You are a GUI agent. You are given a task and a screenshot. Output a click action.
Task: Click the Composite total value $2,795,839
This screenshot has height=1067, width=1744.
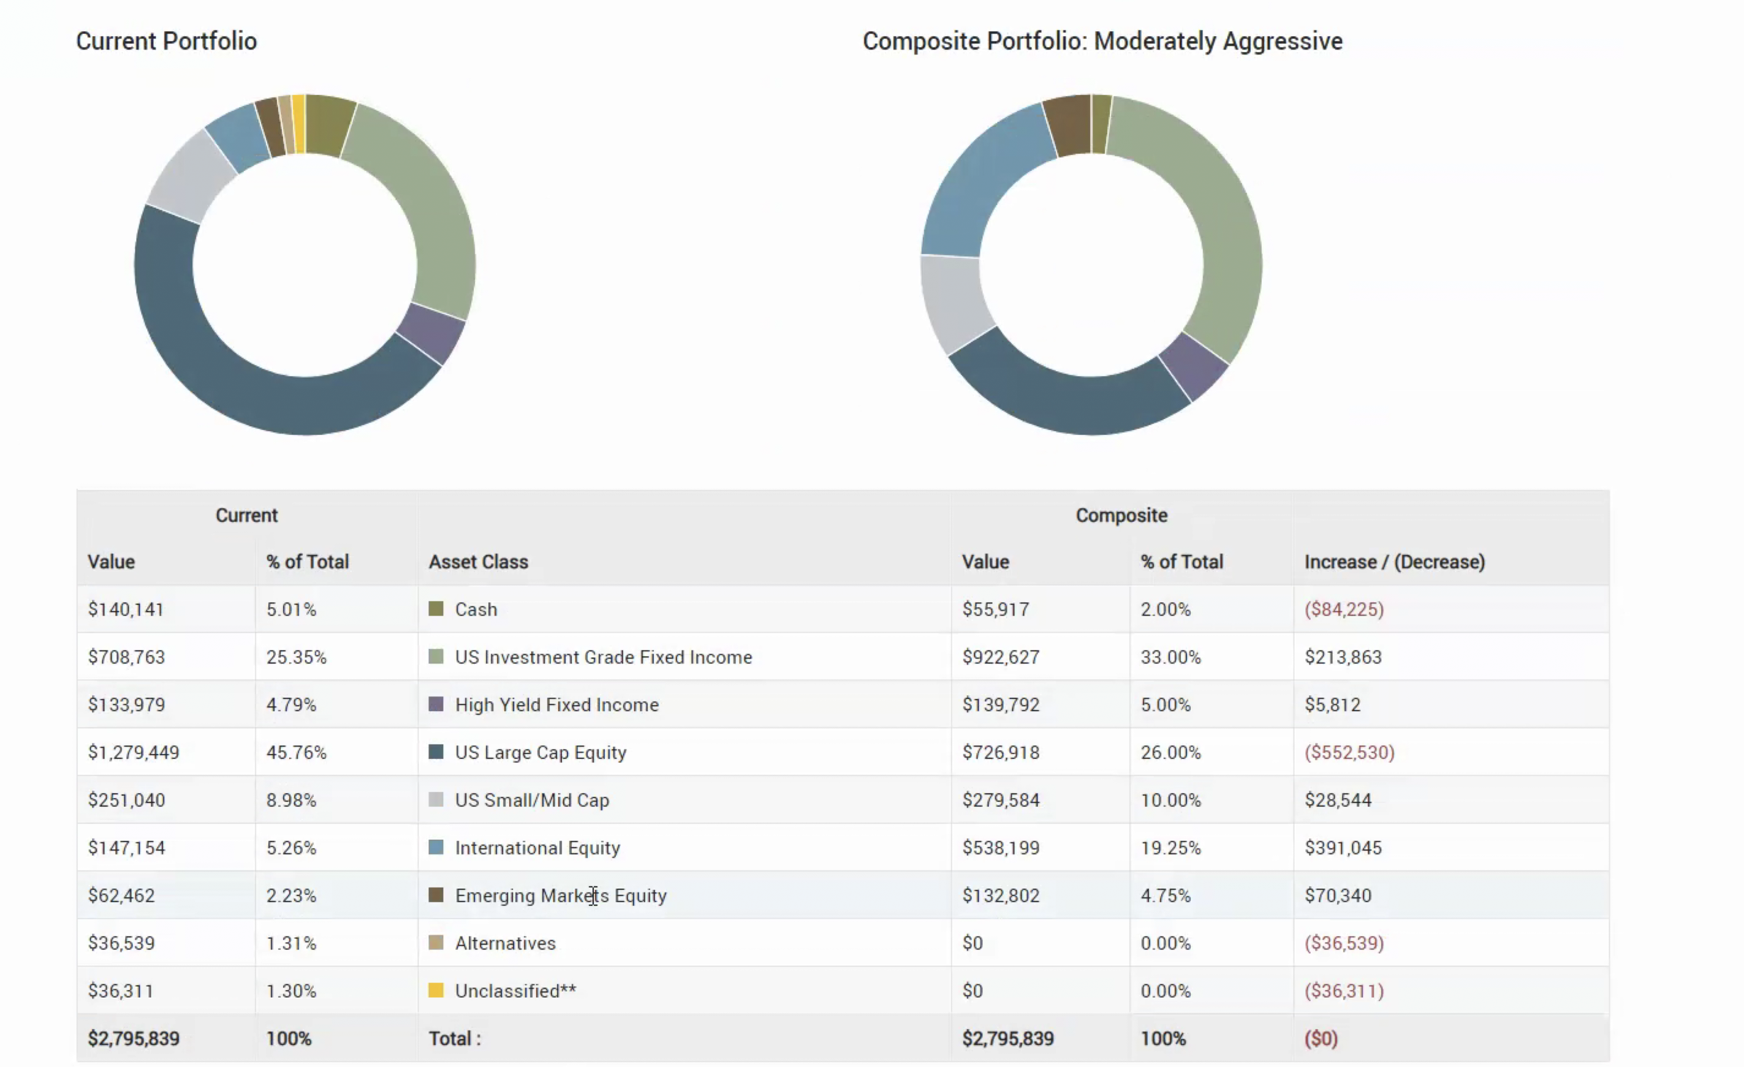coord(1008,1038)
